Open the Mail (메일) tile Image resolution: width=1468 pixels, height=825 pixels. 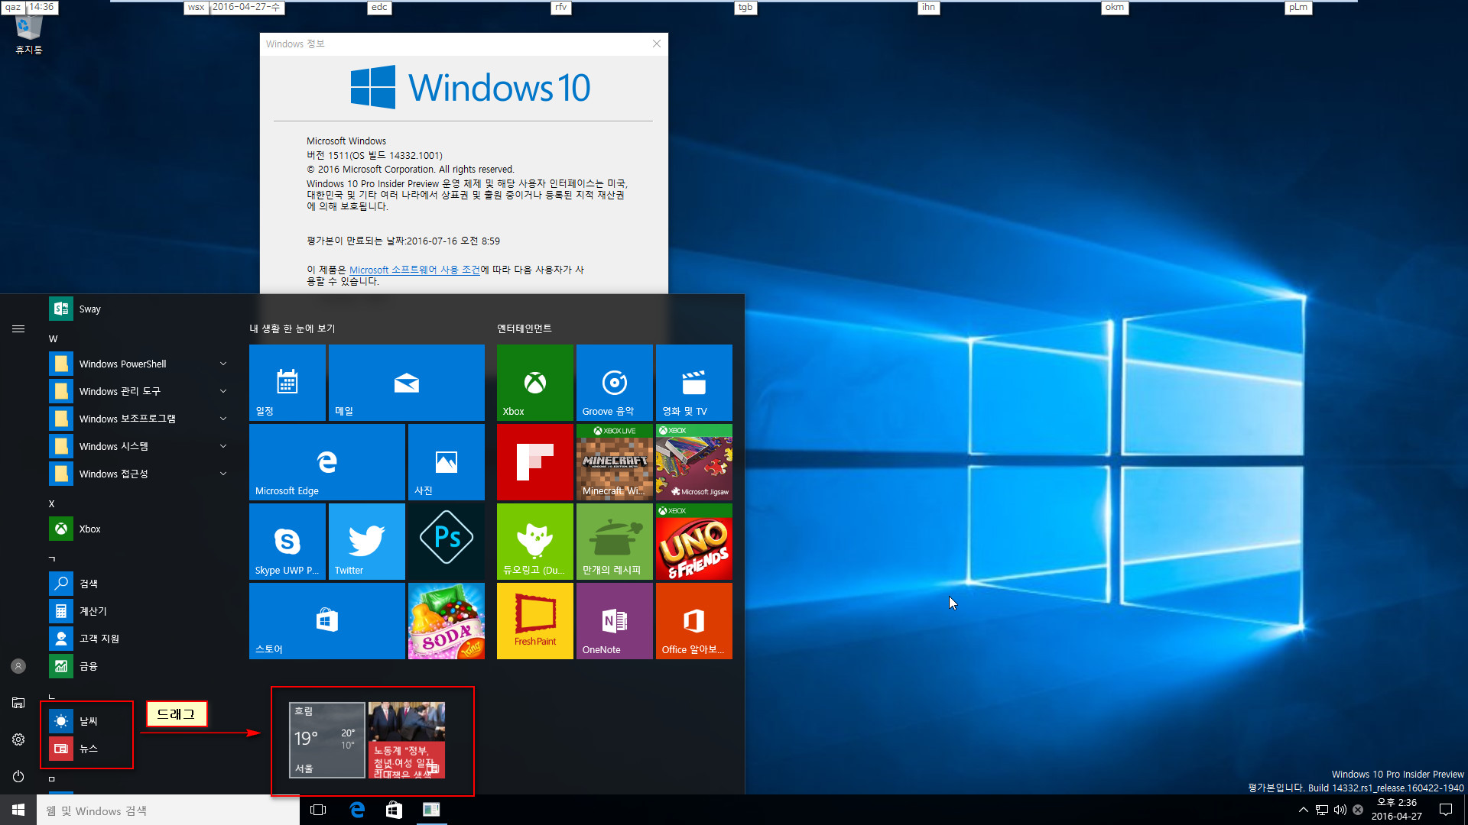coord(407,382)
